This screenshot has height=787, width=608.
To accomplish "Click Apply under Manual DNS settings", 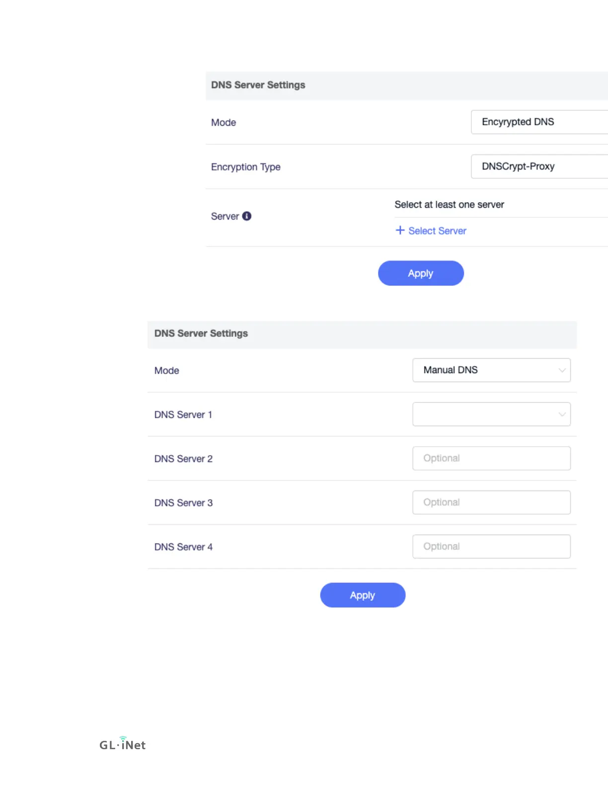I will pyautogui.click(x=363, y=595).
